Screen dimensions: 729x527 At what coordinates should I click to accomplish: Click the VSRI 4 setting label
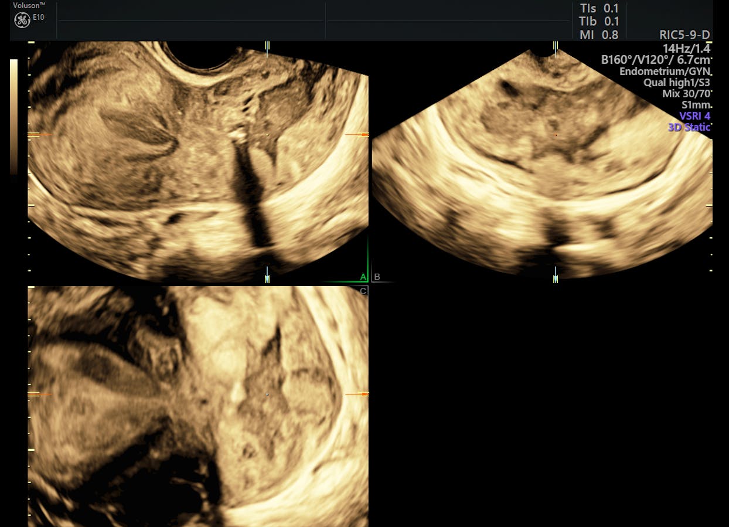click(x=694, y=116)
